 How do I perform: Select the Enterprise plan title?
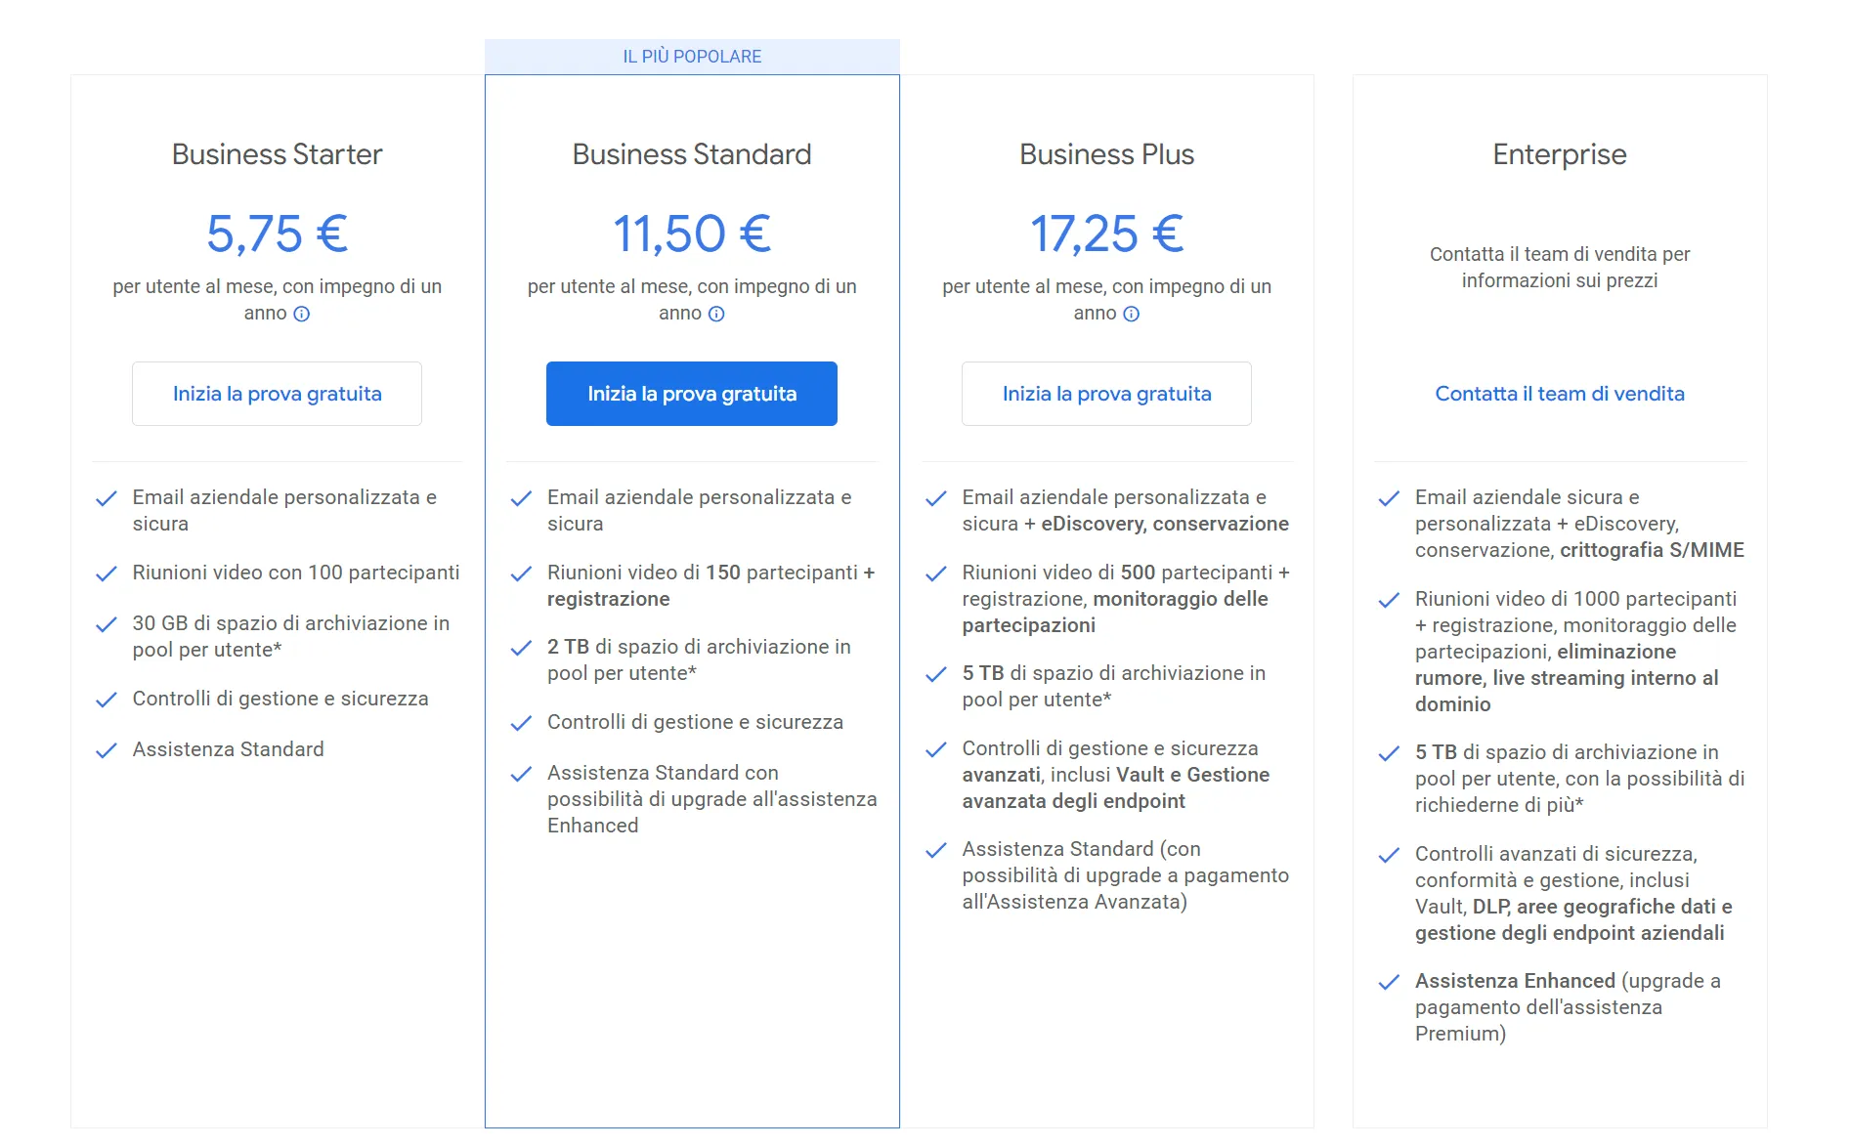pyautogui.click(x=1560, y=153)
